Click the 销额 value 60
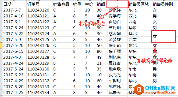This screenshot has width=178, height=97. point(102,81)
